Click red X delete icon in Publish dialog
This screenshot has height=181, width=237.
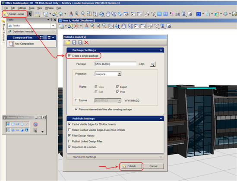click(86, 42)
